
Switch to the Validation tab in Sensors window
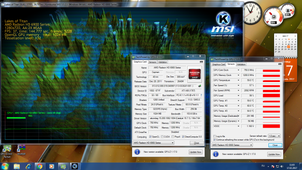click(241, 64)
